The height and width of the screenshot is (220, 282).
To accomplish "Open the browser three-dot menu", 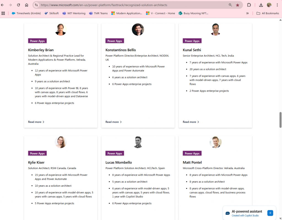I will pyautogui.click(x=277, y=5).
